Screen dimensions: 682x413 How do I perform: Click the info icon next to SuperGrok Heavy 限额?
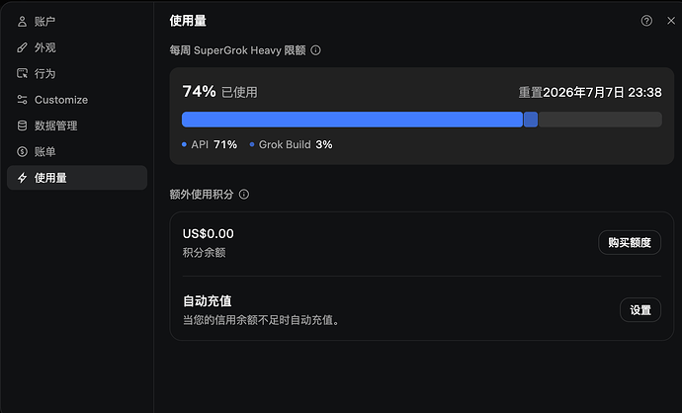[x=315, y=50]
